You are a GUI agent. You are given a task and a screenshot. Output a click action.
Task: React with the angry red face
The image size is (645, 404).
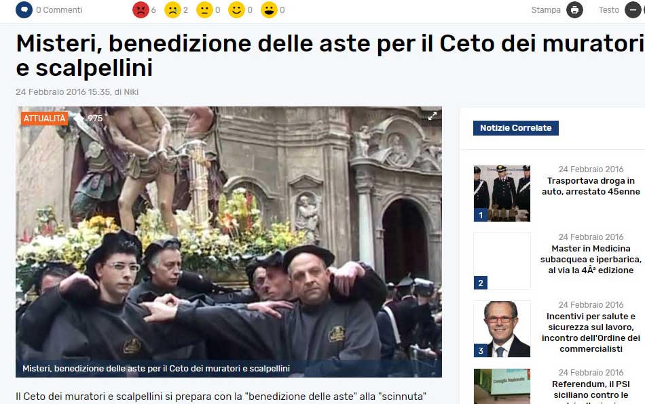click(x=141, y=10)
